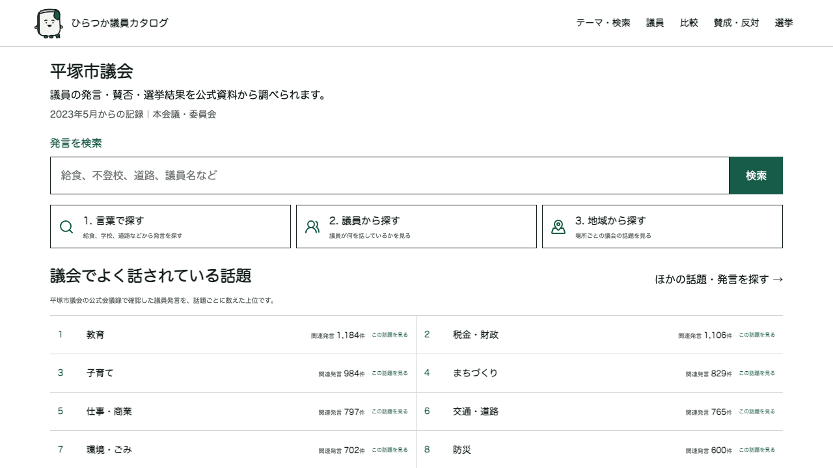Click the 平塚市議会 page heading

[x=92, y=71]
